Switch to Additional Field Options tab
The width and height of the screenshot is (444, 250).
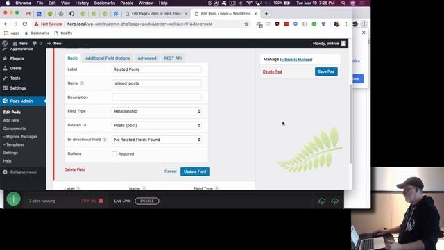pos(108,58)
